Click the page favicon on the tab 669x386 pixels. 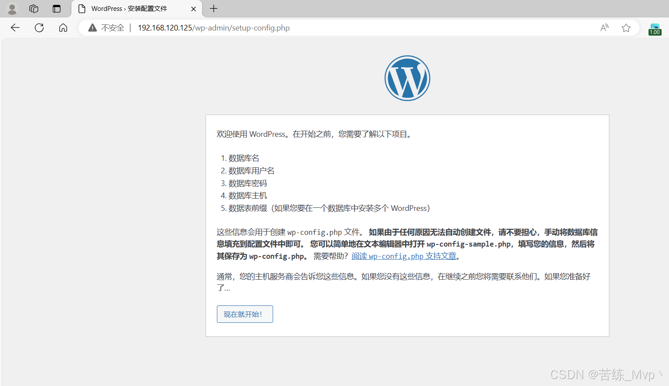click(x=81, y=8)
